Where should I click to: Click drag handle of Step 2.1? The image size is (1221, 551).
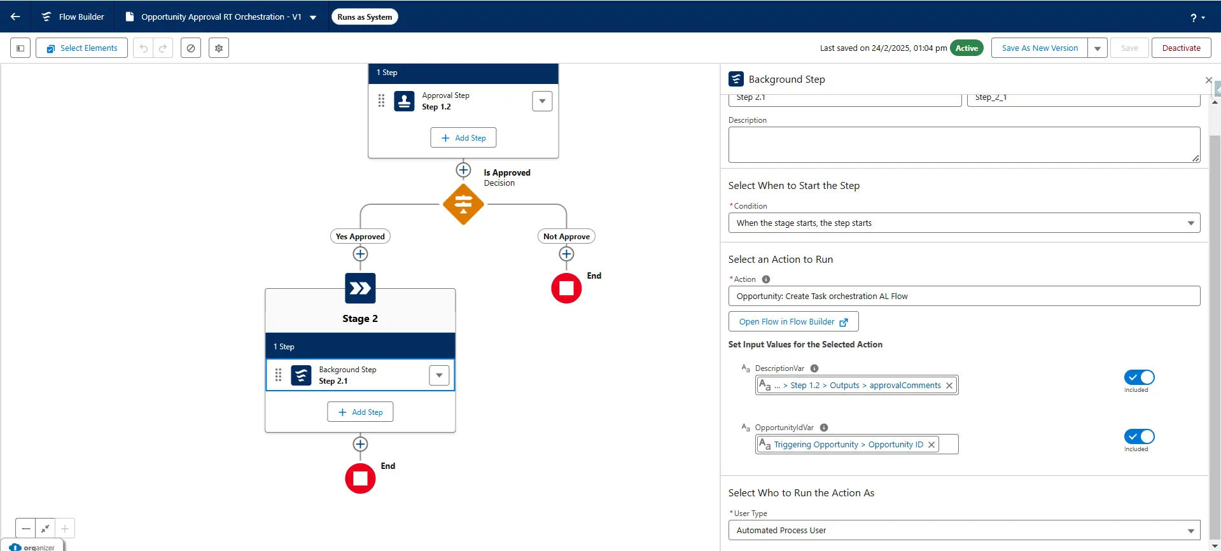pos(278,375)
